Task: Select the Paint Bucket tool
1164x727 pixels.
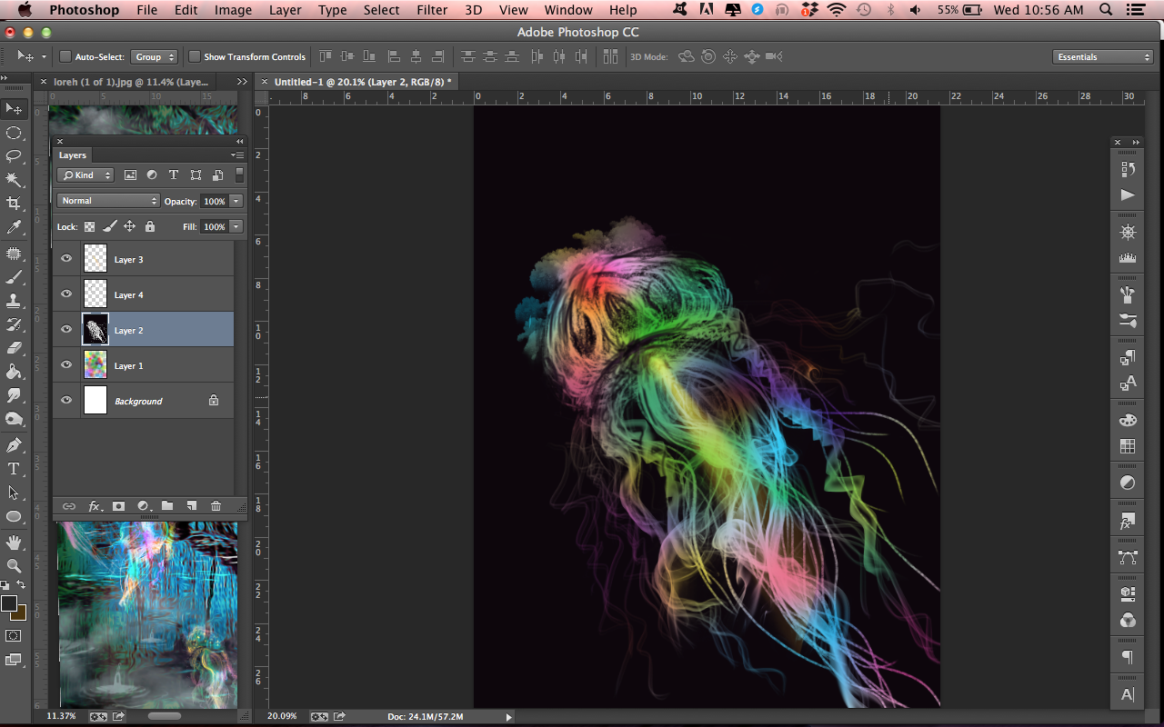Action: coord(14,372)
